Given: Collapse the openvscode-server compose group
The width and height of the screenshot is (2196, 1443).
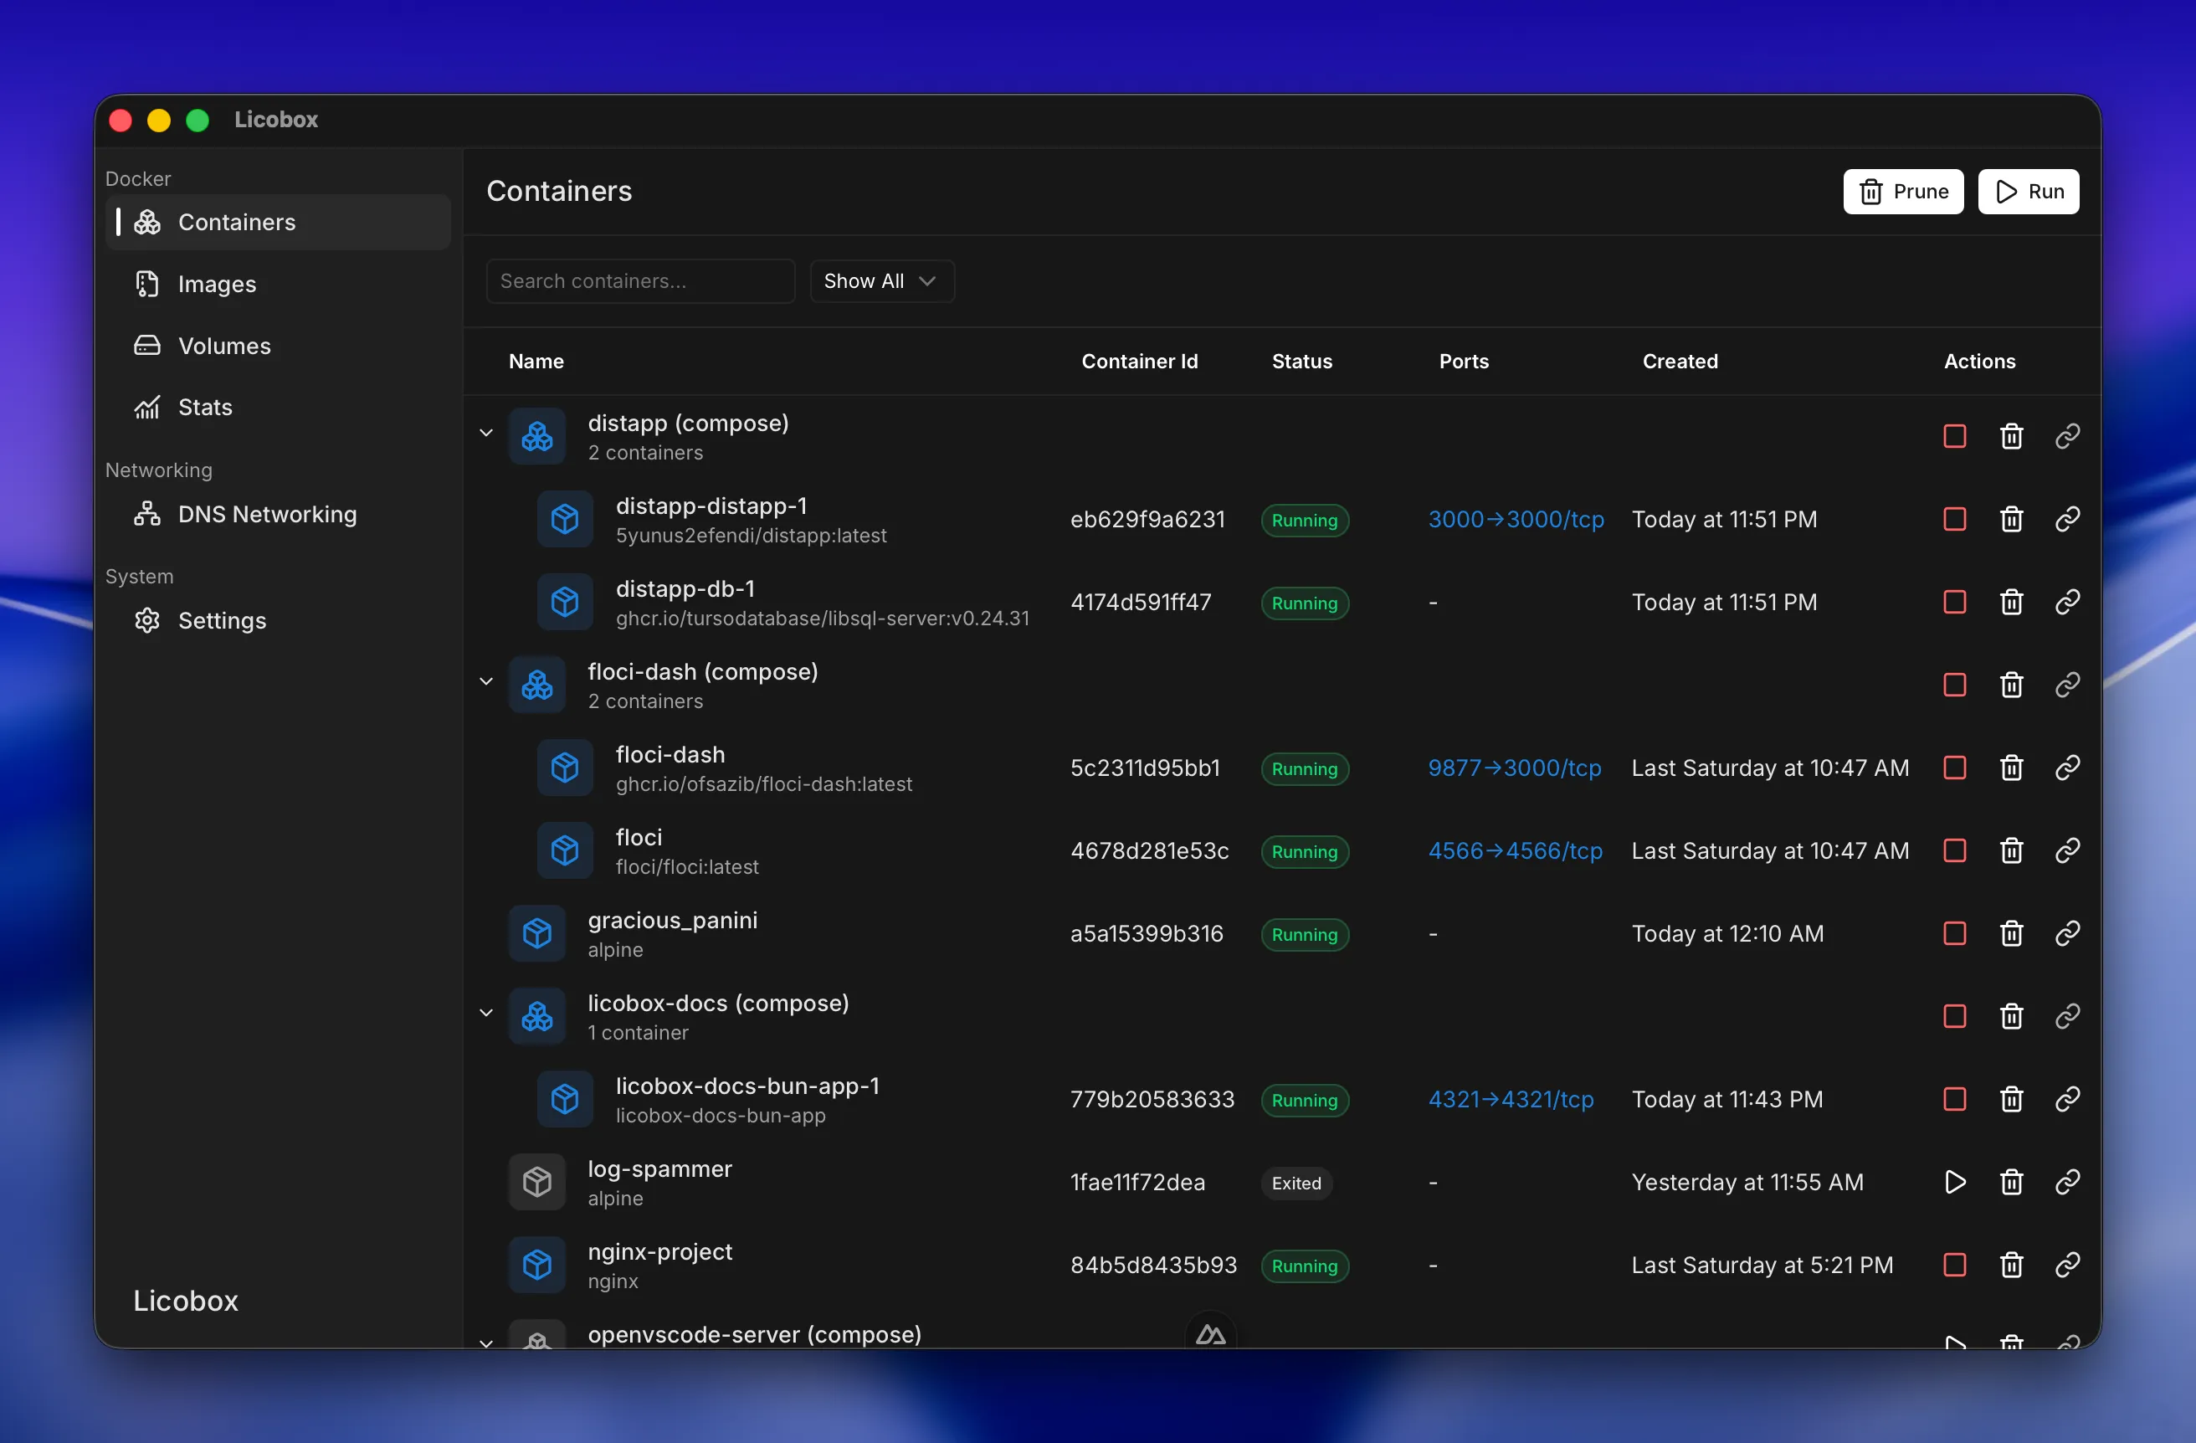Looking at the screenshot, I should (x=486, y=1343).
